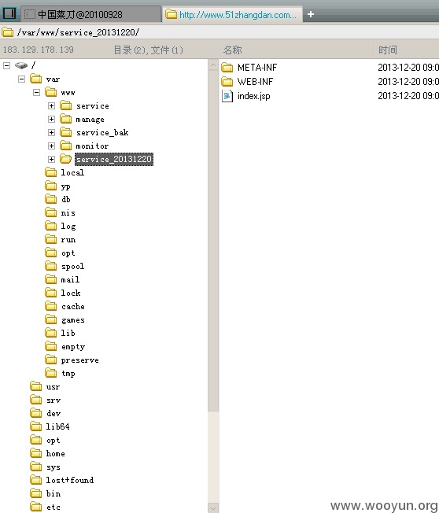Click the 目录(2),文件(1) count label
The image size is (439, 513).
tap(148, 50)
